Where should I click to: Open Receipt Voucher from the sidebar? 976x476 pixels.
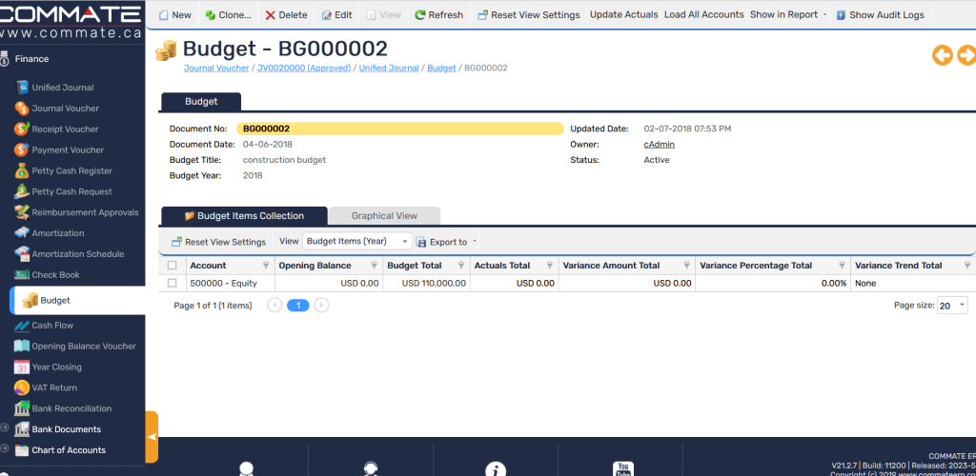(65, 129)
